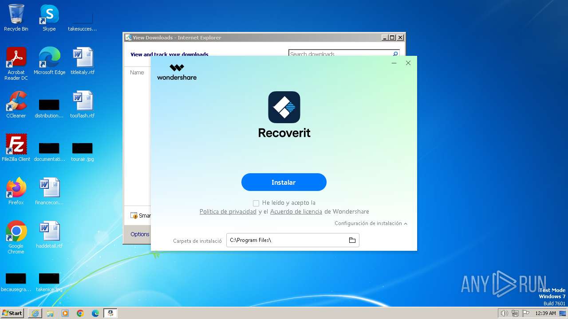Image resolution: width=568 pixels, height=319 pixels.
Task: Open Recycle Bin desktop icon
Action: (16, 18)
